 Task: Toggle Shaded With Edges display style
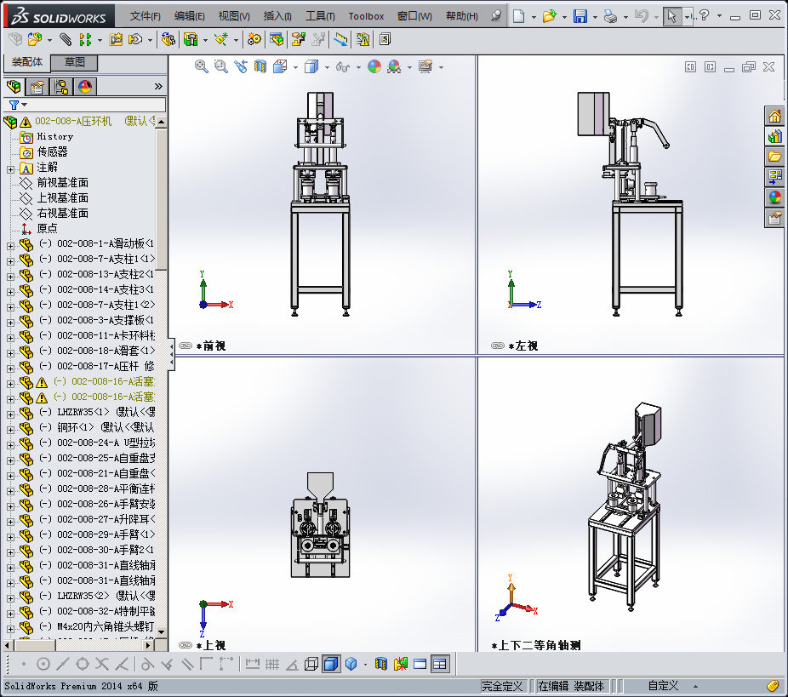tap(331, 664)
